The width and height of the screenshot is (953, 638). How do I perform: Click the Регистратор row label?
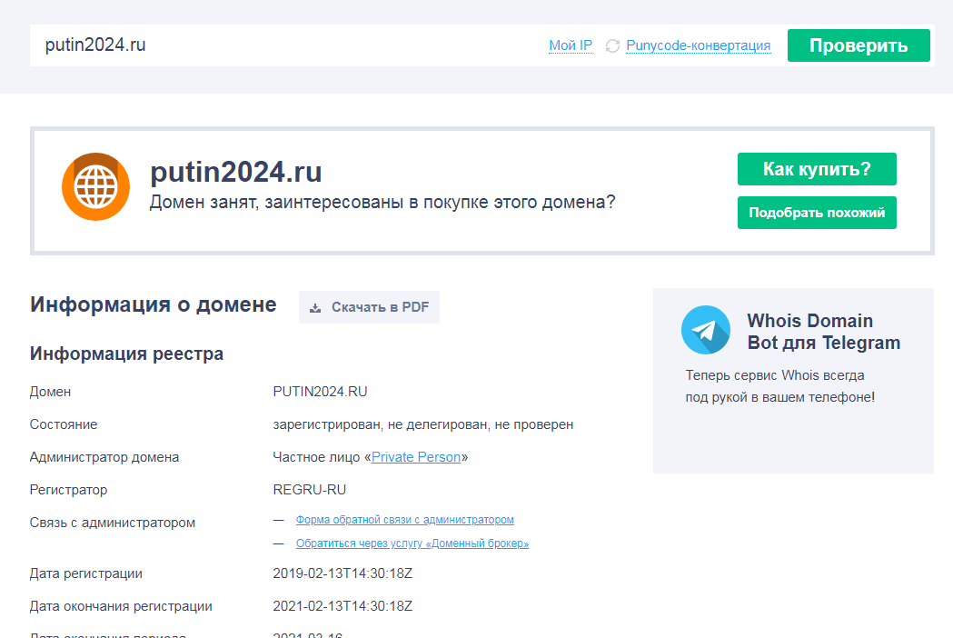pos(69,490)
